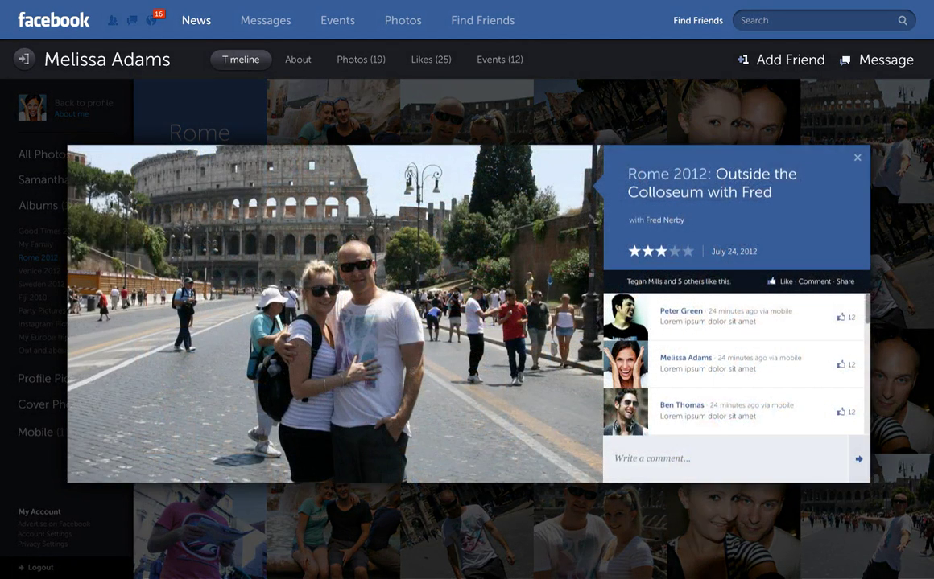The image size is (934, 579).
Task: Open Fred Nerby's tagged profile link
Action: pos(665,220)
